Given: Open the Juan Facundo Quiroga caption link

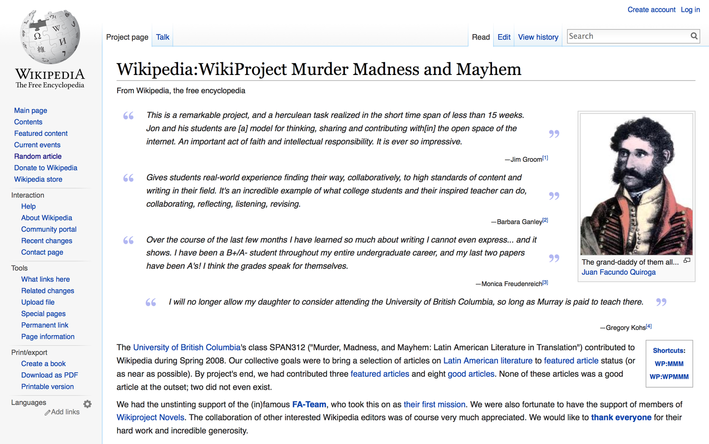Looking at the screenshot, I should 619,272.
